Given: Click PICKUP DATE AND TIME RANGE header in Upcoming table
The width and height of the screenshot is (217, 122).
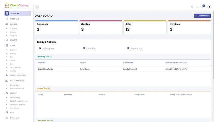Looking at the screenshot, I should coord(176,63).
